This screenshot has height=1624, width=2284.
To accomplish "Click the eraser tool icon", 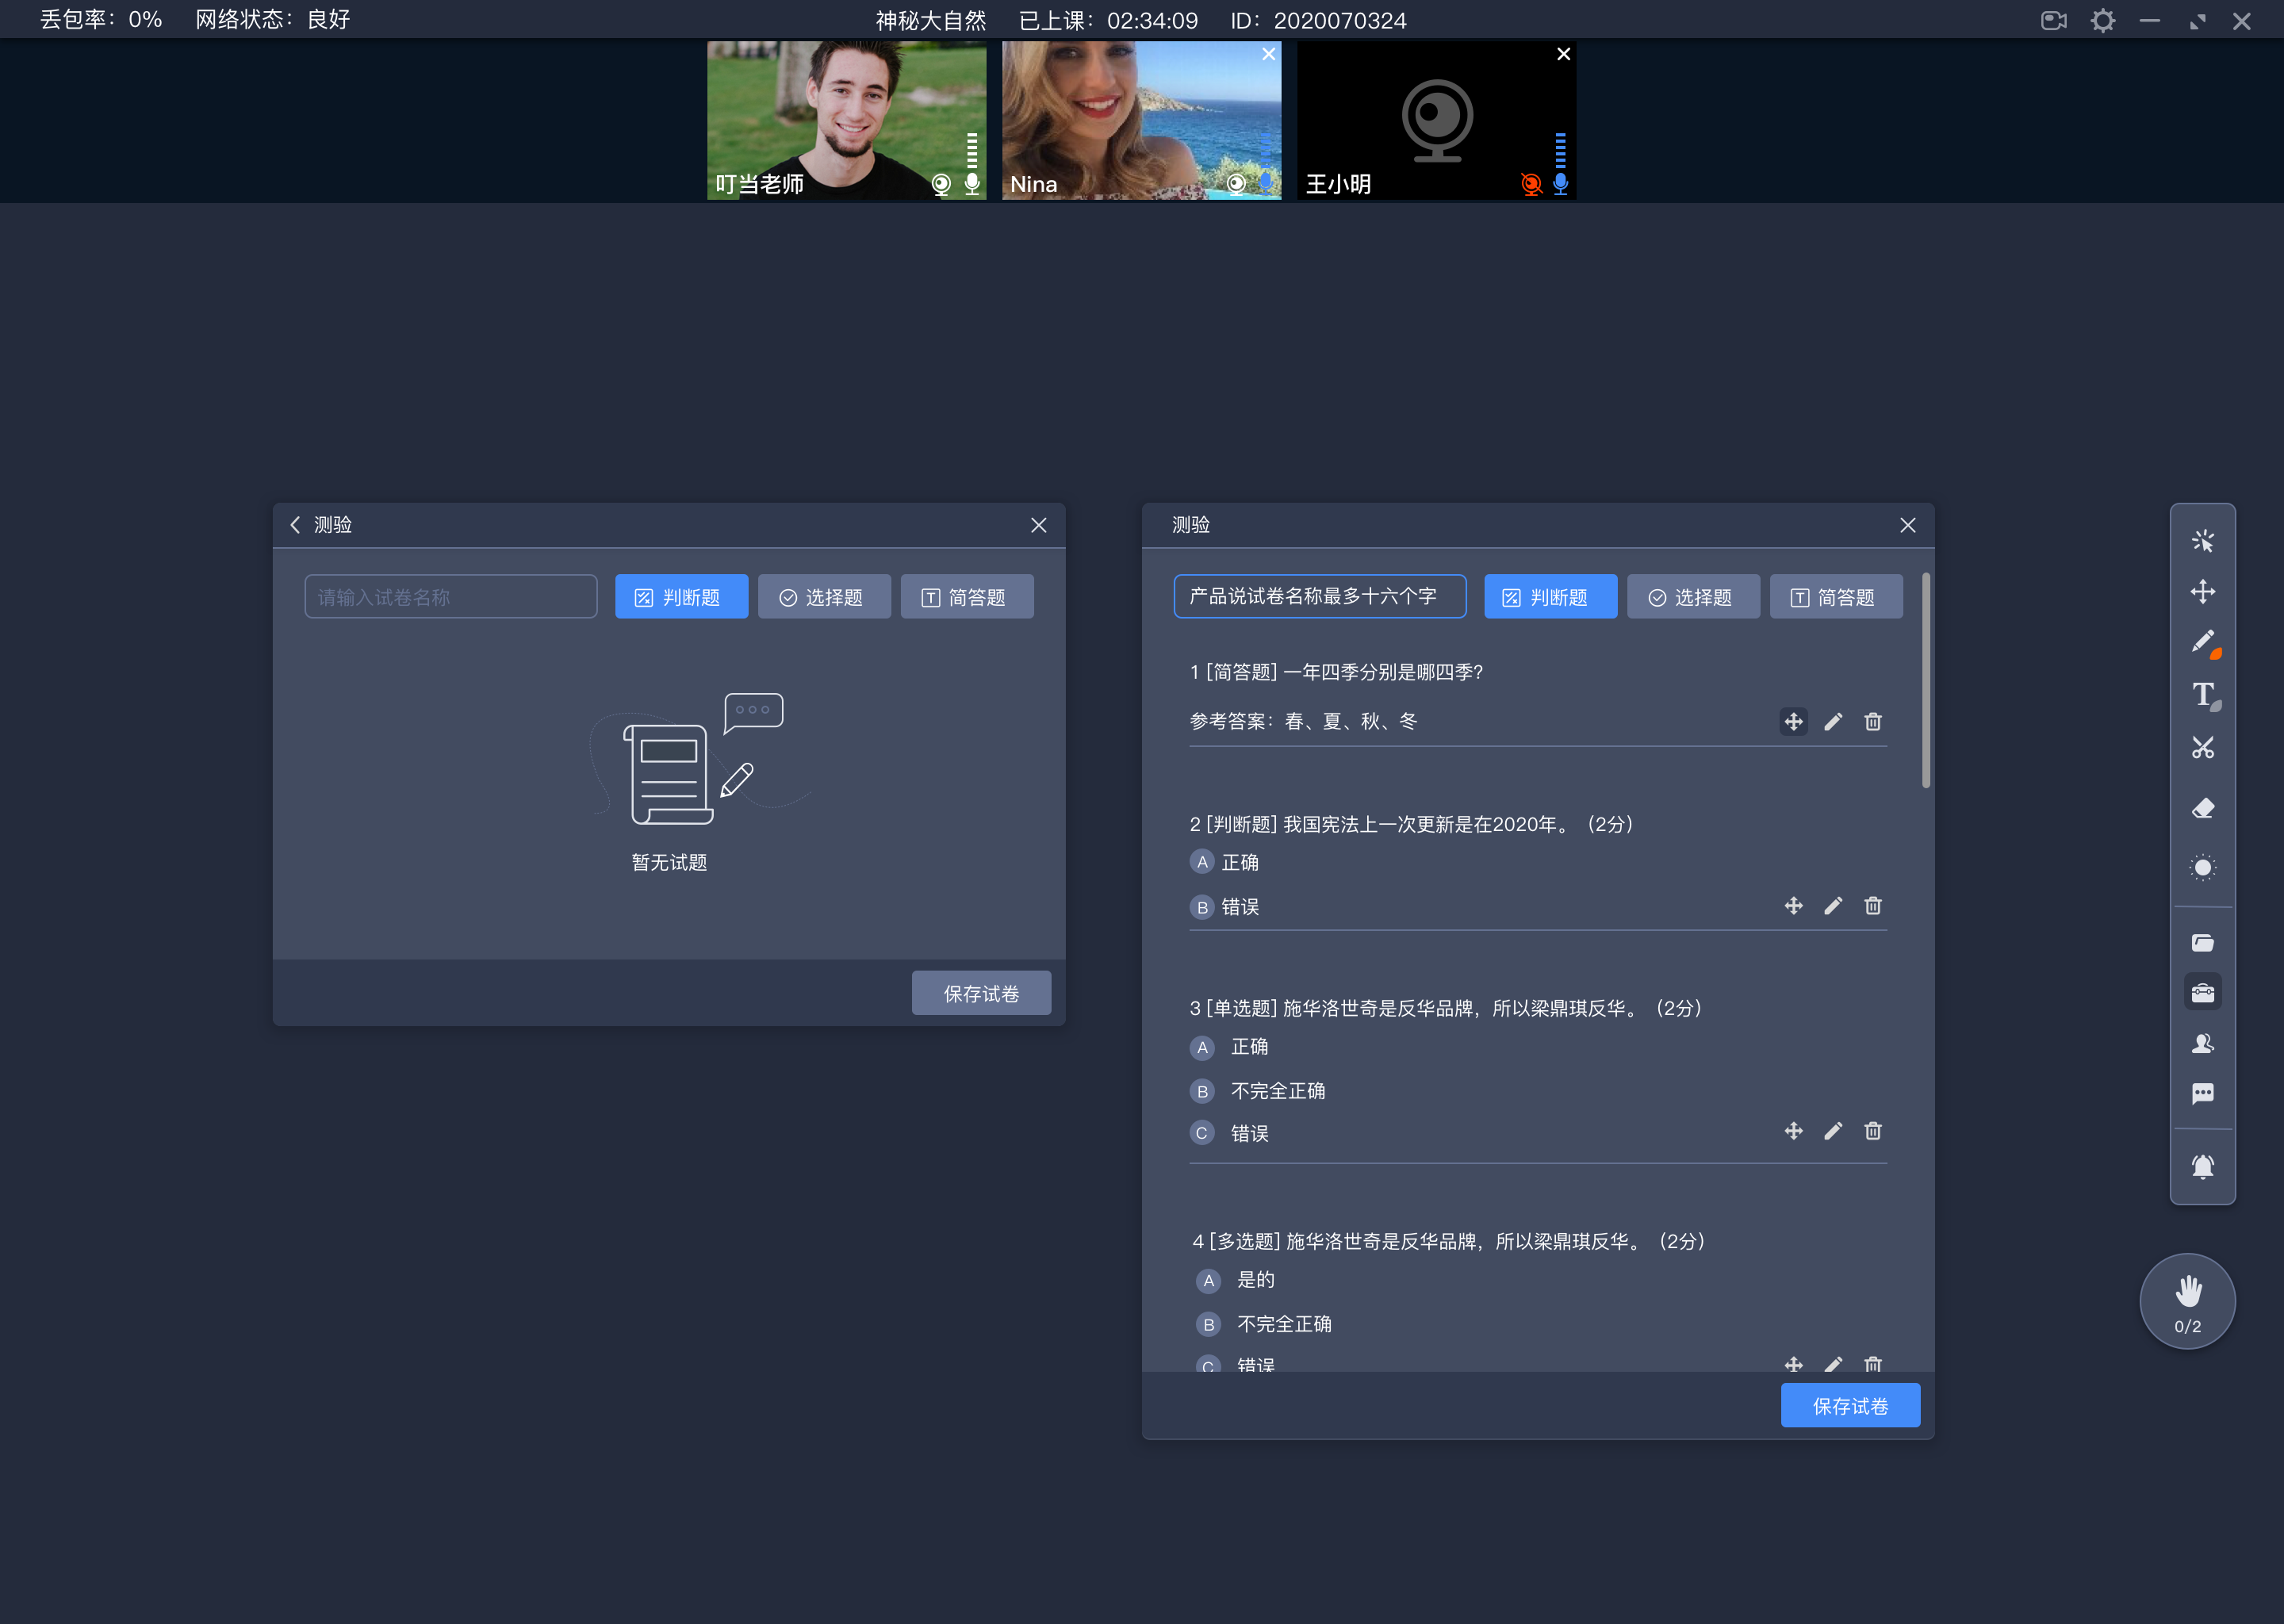I will point(2205,809).
